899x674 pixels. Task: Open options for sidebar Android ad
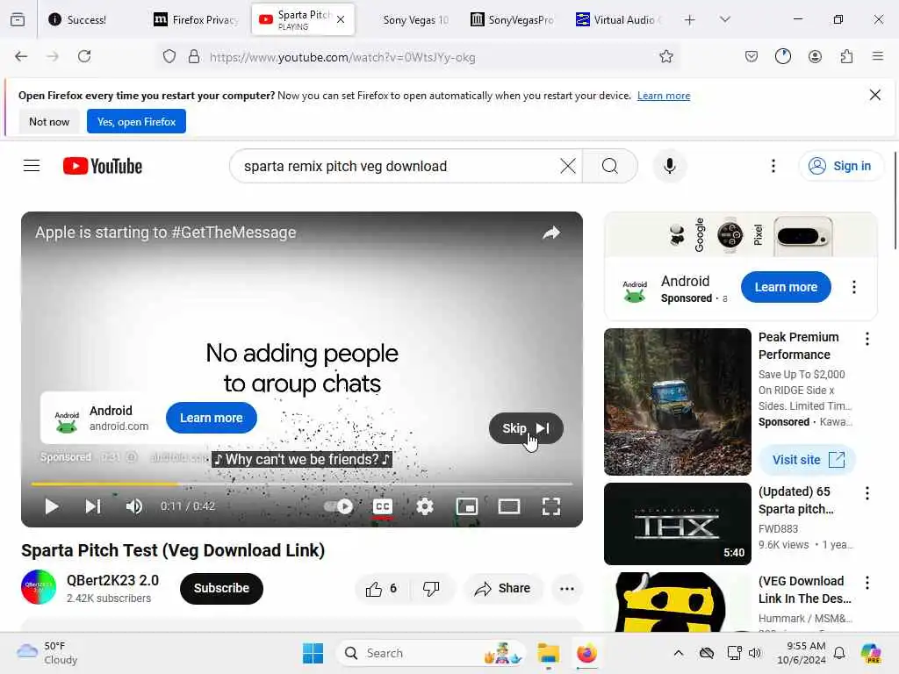(x=854, y=287)
